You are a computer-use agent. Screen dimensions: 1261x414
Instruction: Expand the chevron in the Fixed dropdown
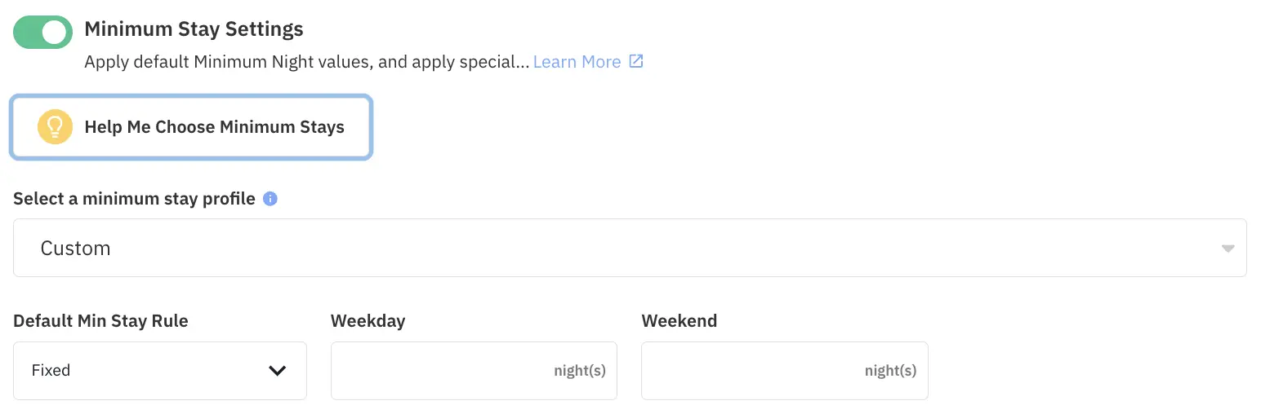(x=278, y=371)
